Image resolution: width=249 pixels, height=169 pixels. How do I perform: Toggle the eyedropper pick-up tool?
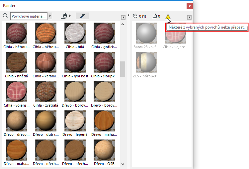coord(82,16)
